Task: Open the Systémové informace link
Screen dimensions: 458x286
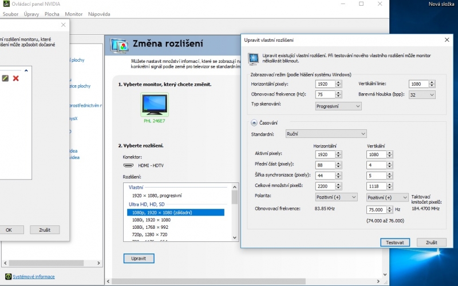Action: (x=34, y=277)
